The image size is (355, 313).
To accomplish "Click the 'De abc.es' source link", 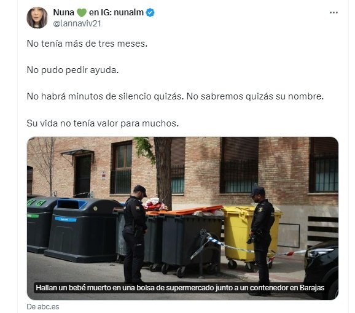I will coord(43,307).
